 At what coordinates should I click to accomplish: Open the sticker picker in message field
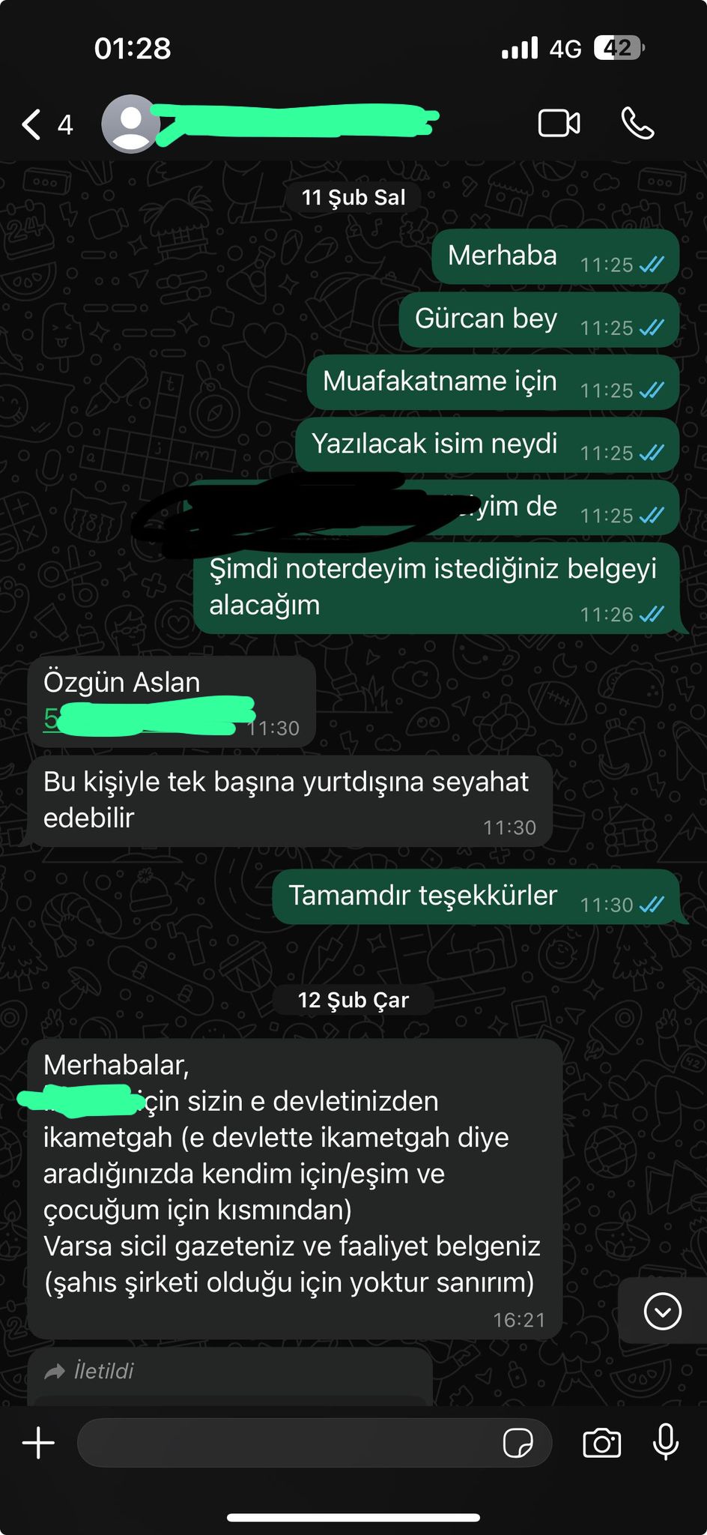pos(518,1442)
